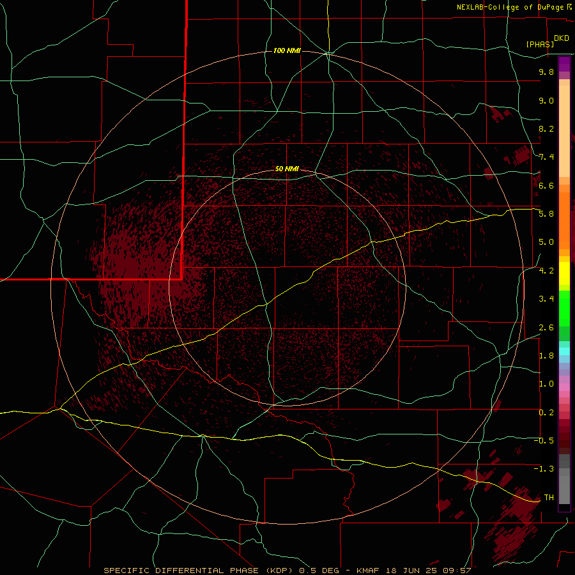Click the -1.3 color scale value
Screen dimensions: 575x575
544,469
